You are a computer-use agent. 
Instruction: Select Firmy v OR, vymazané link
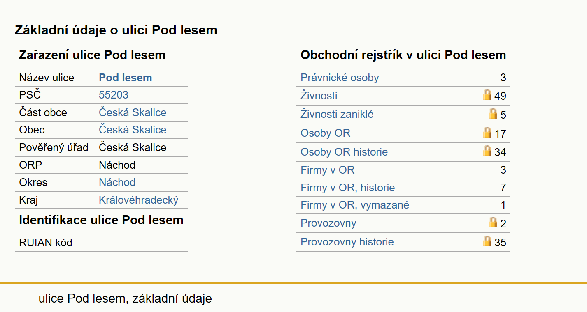pos(355,205)
